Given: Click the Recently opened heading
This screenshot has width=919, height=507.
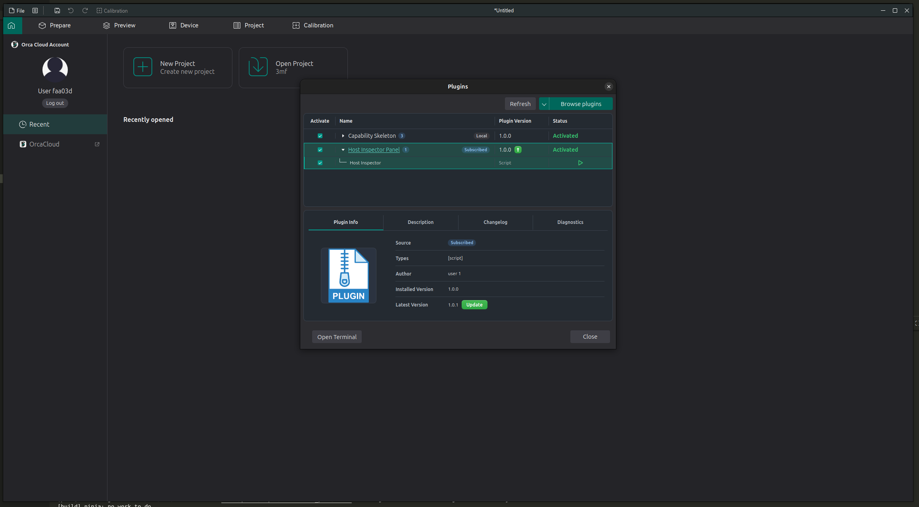Looking at the screenshot, I should coord(148,120).
